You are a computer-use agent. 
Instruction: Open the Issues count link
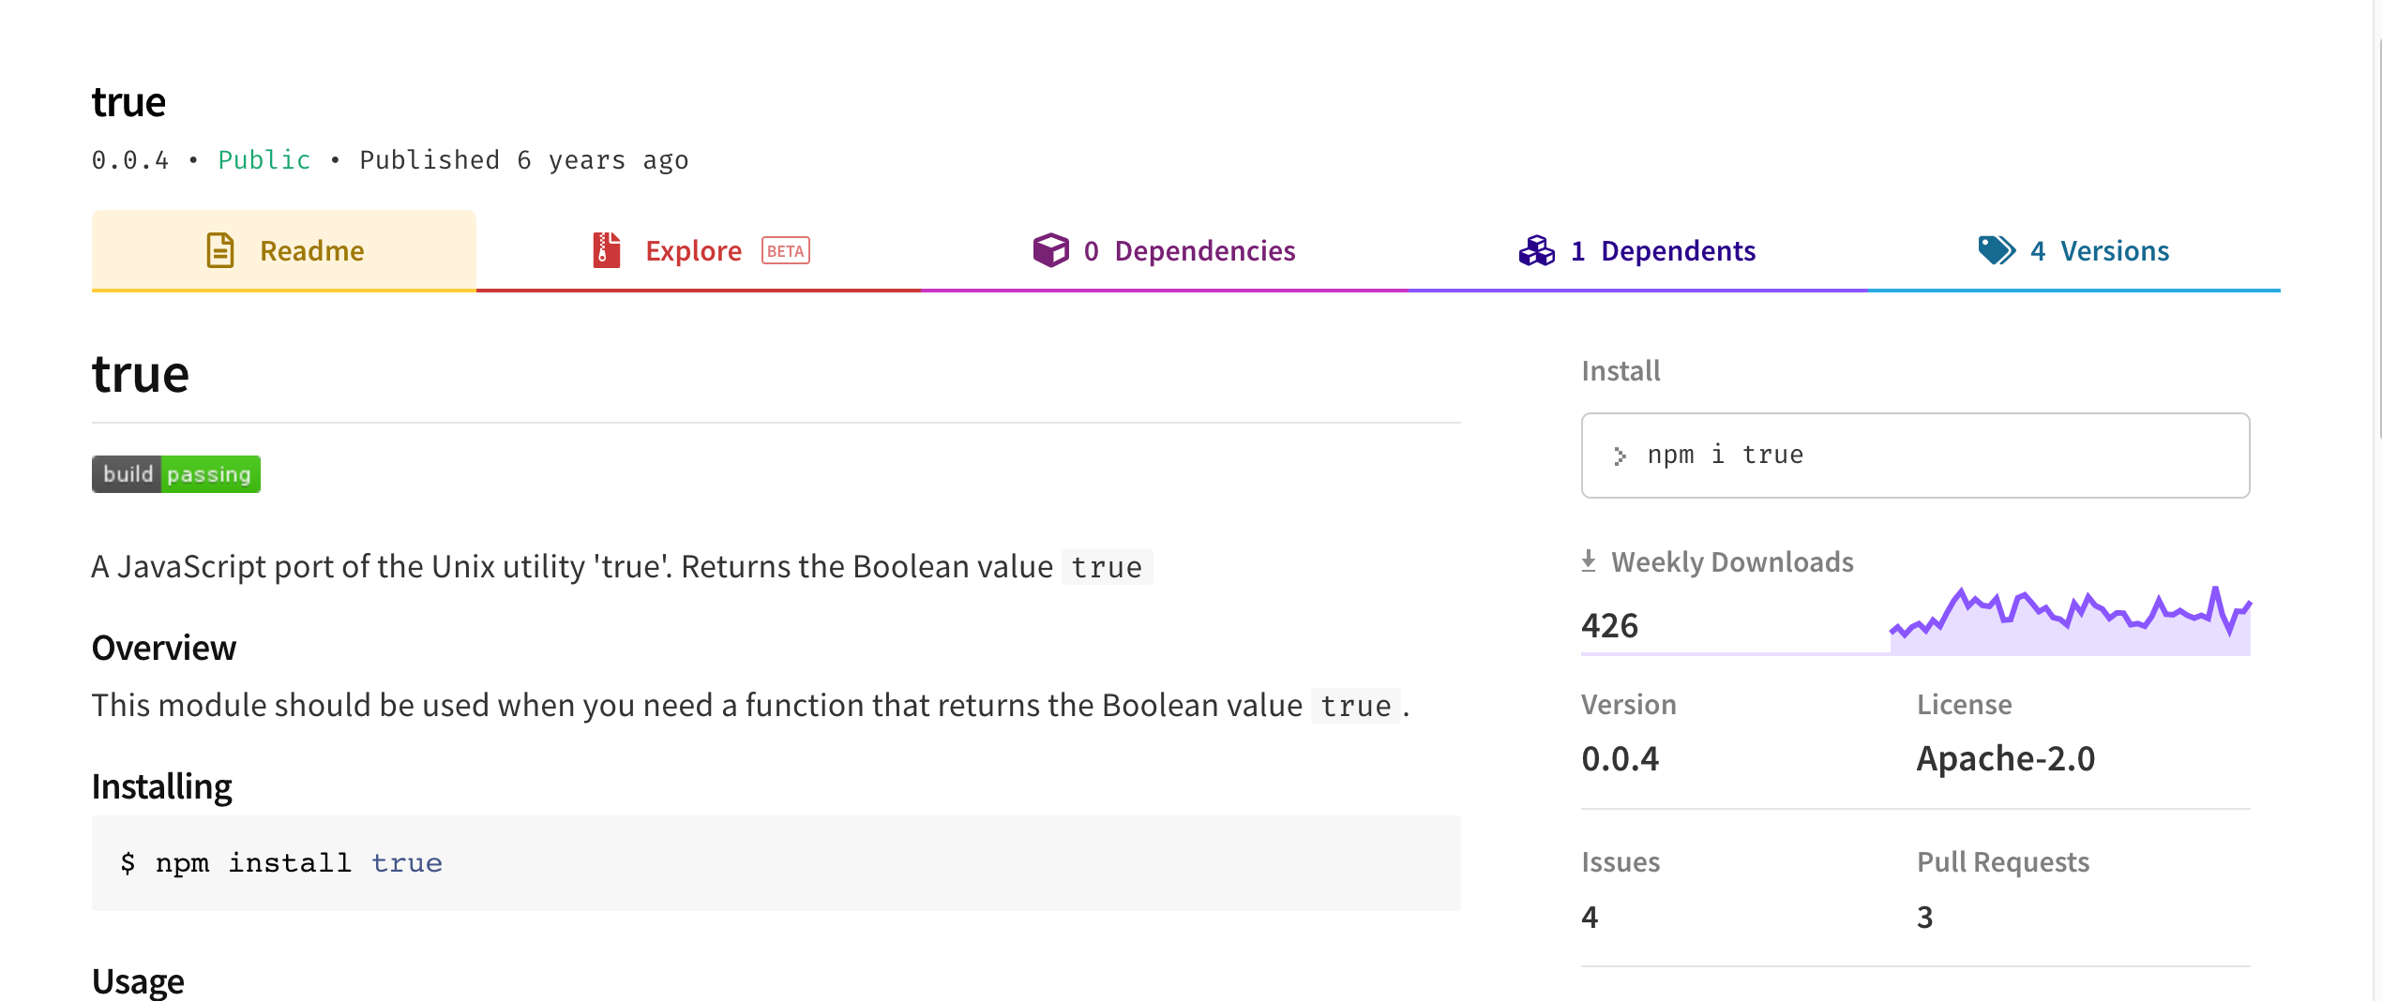tap(1590, 917)
